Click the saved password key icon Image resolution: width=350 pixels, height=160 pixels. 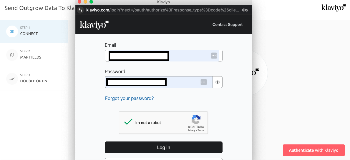click(245, 10)
